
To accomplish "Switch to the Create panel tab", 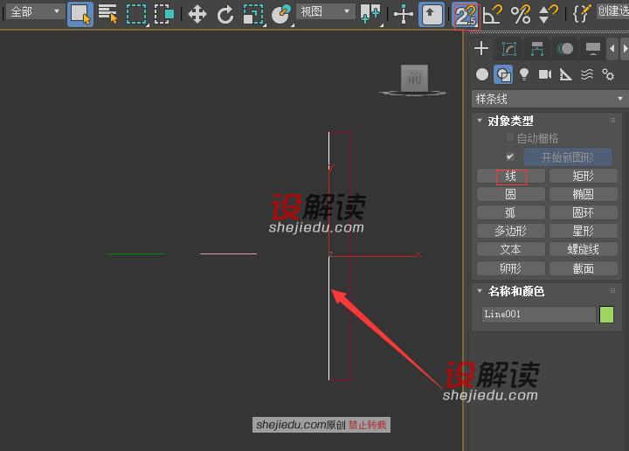I will [481, 49].
